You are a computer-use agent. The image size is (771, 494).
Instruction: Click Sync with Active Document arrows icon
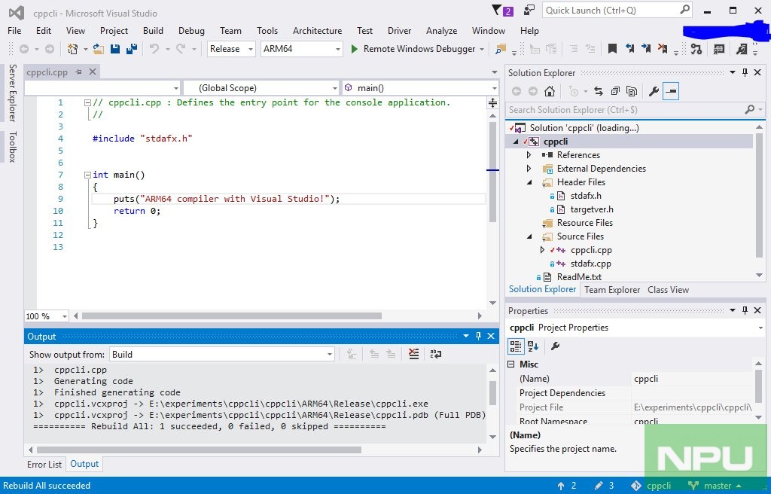tap(599, 92)
